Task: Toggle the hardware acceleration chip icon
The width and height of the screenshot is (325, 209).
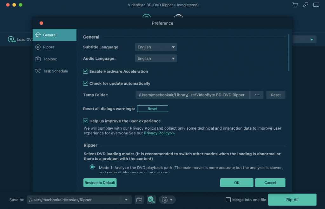Action: coord(151,200)
